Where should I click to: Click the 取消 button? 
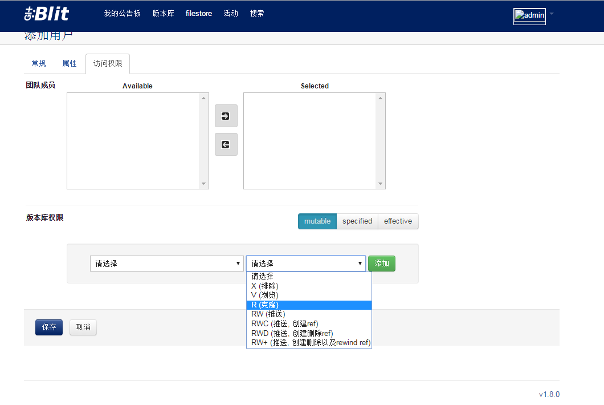(x=83, y=327)
